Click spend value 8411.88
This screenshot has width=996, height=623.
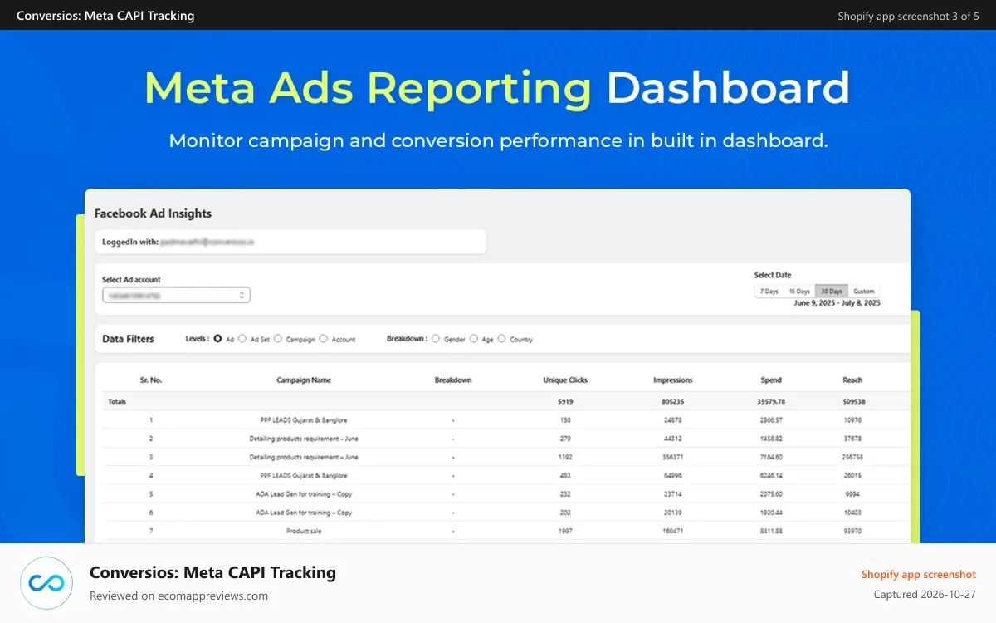click(x=771, y=531)
